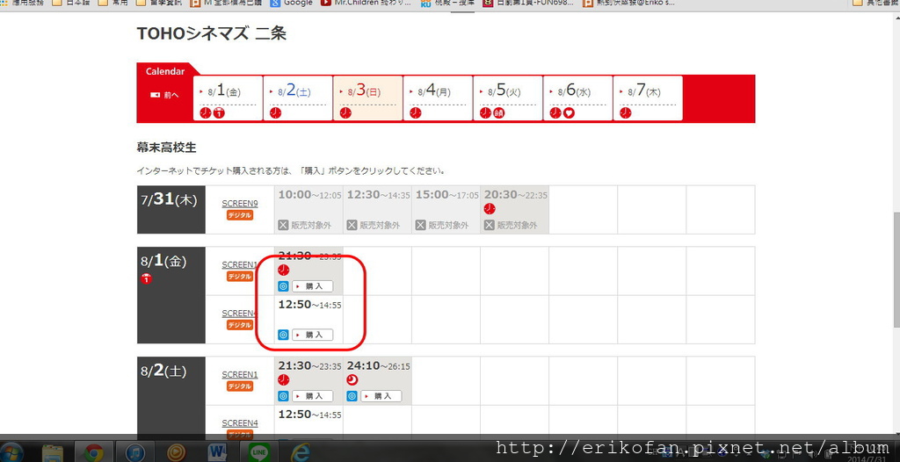This screenshot has width=900, height=462.
Task: Click the late-show clock icon in 8/2 21:30 slot
Action: (x=284, y=380)
